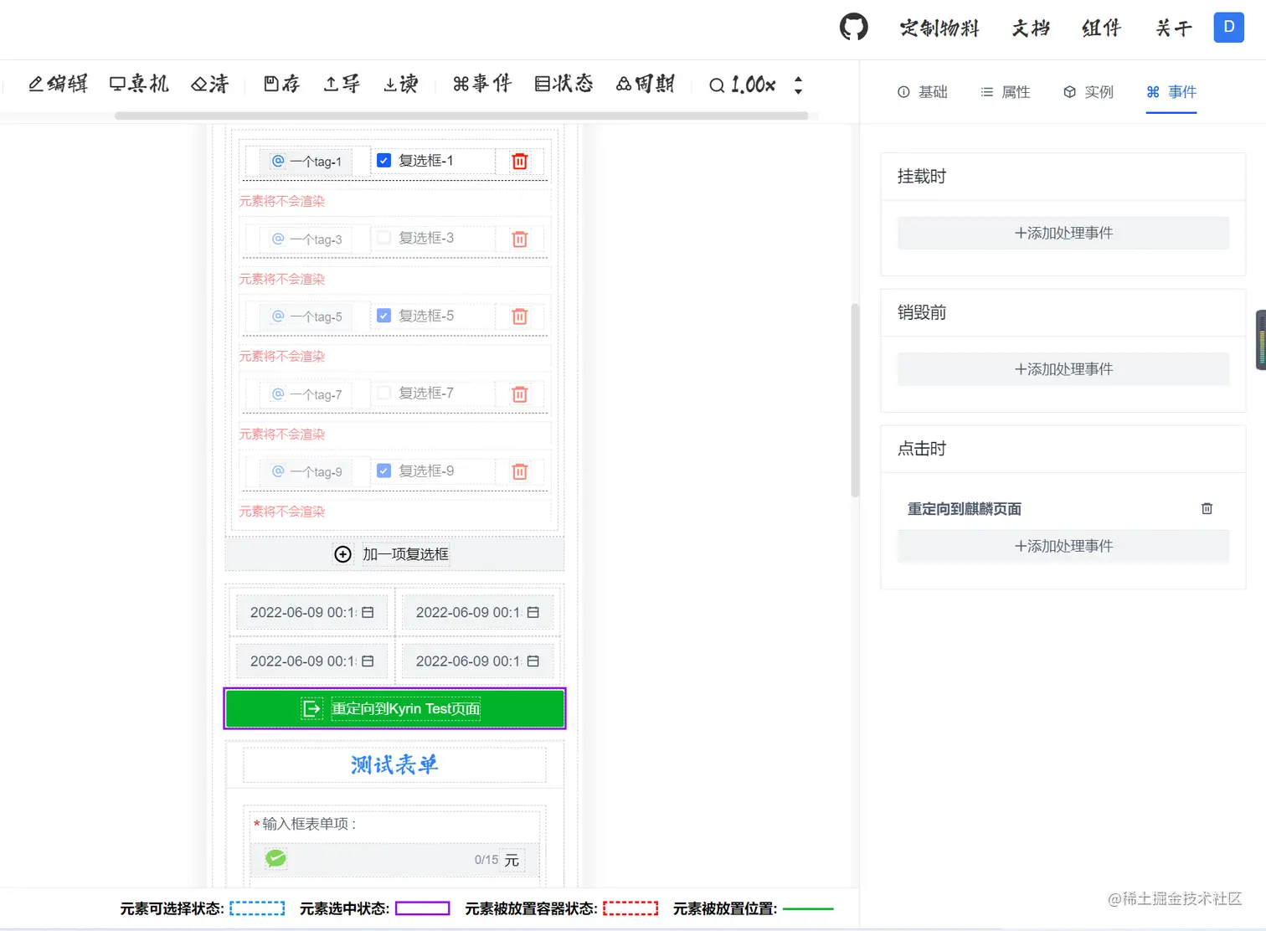The width and height of the screenshot is (1266, 931).
Task: Add handler under 点击时
Action: (x=1063, y=546)
